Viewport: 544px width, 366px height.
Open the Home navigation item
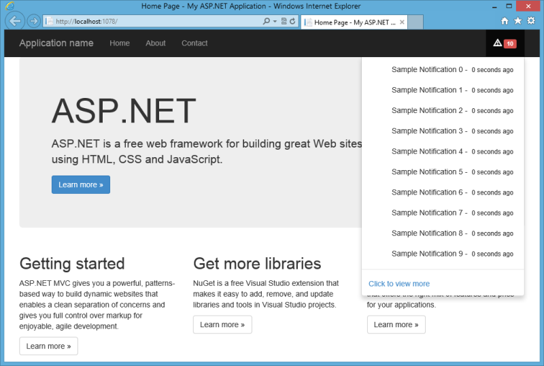tap(120, 43)
